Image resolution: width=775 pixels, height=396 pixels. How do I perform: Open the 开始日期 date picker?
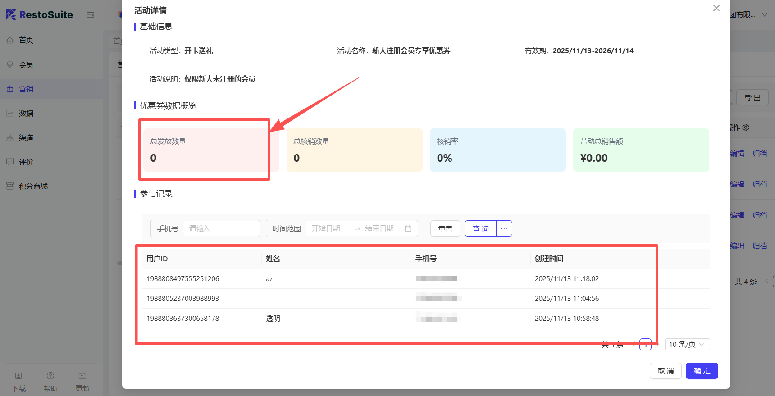(326, 228)
